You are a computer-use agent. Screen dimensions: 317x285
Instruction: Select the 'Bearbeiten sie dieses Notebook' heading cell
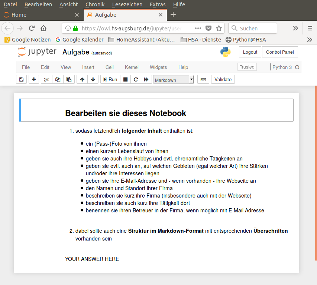[156, 110]
